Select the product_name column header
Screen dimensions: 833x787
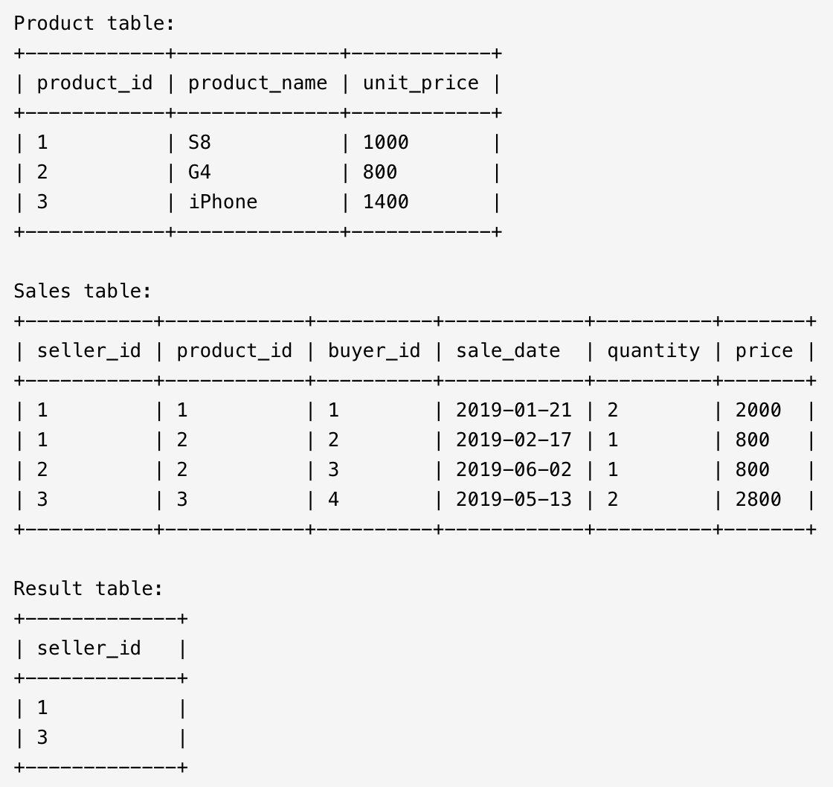tap(257, 83)
